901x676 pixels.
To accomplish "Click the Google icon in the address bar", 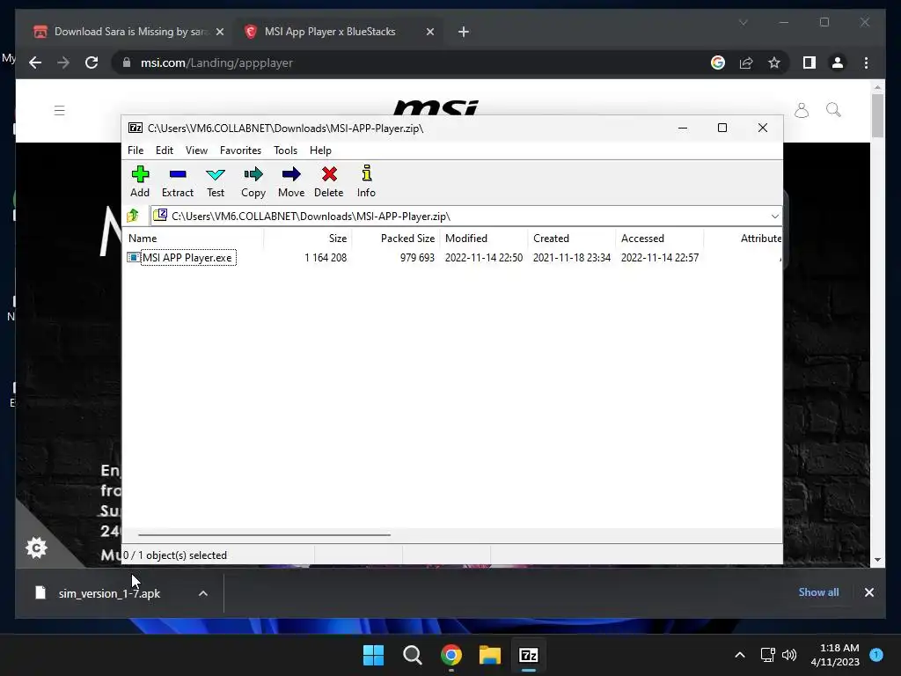I will (718, 62).
